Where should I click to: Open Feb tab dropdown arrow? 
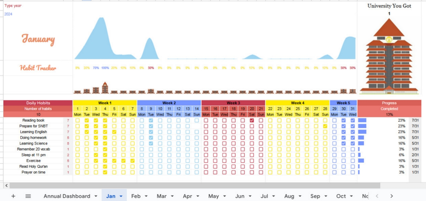coord(146,196)
